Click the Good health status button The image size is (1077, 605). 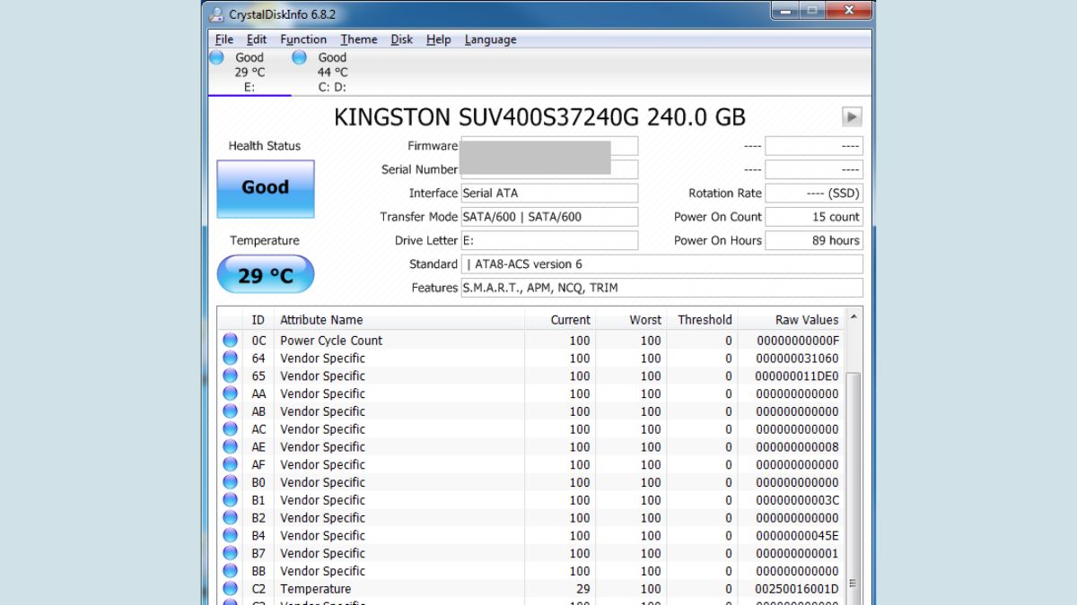266,188
